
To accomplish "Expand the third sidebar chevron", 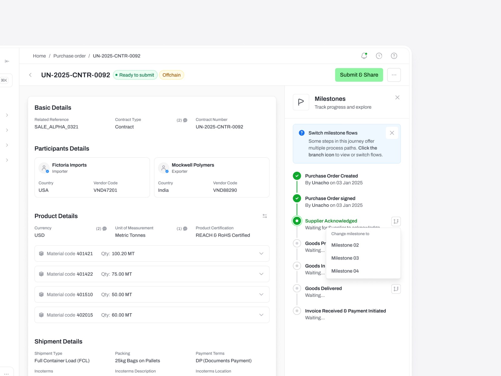I will [x=7, y=145].
